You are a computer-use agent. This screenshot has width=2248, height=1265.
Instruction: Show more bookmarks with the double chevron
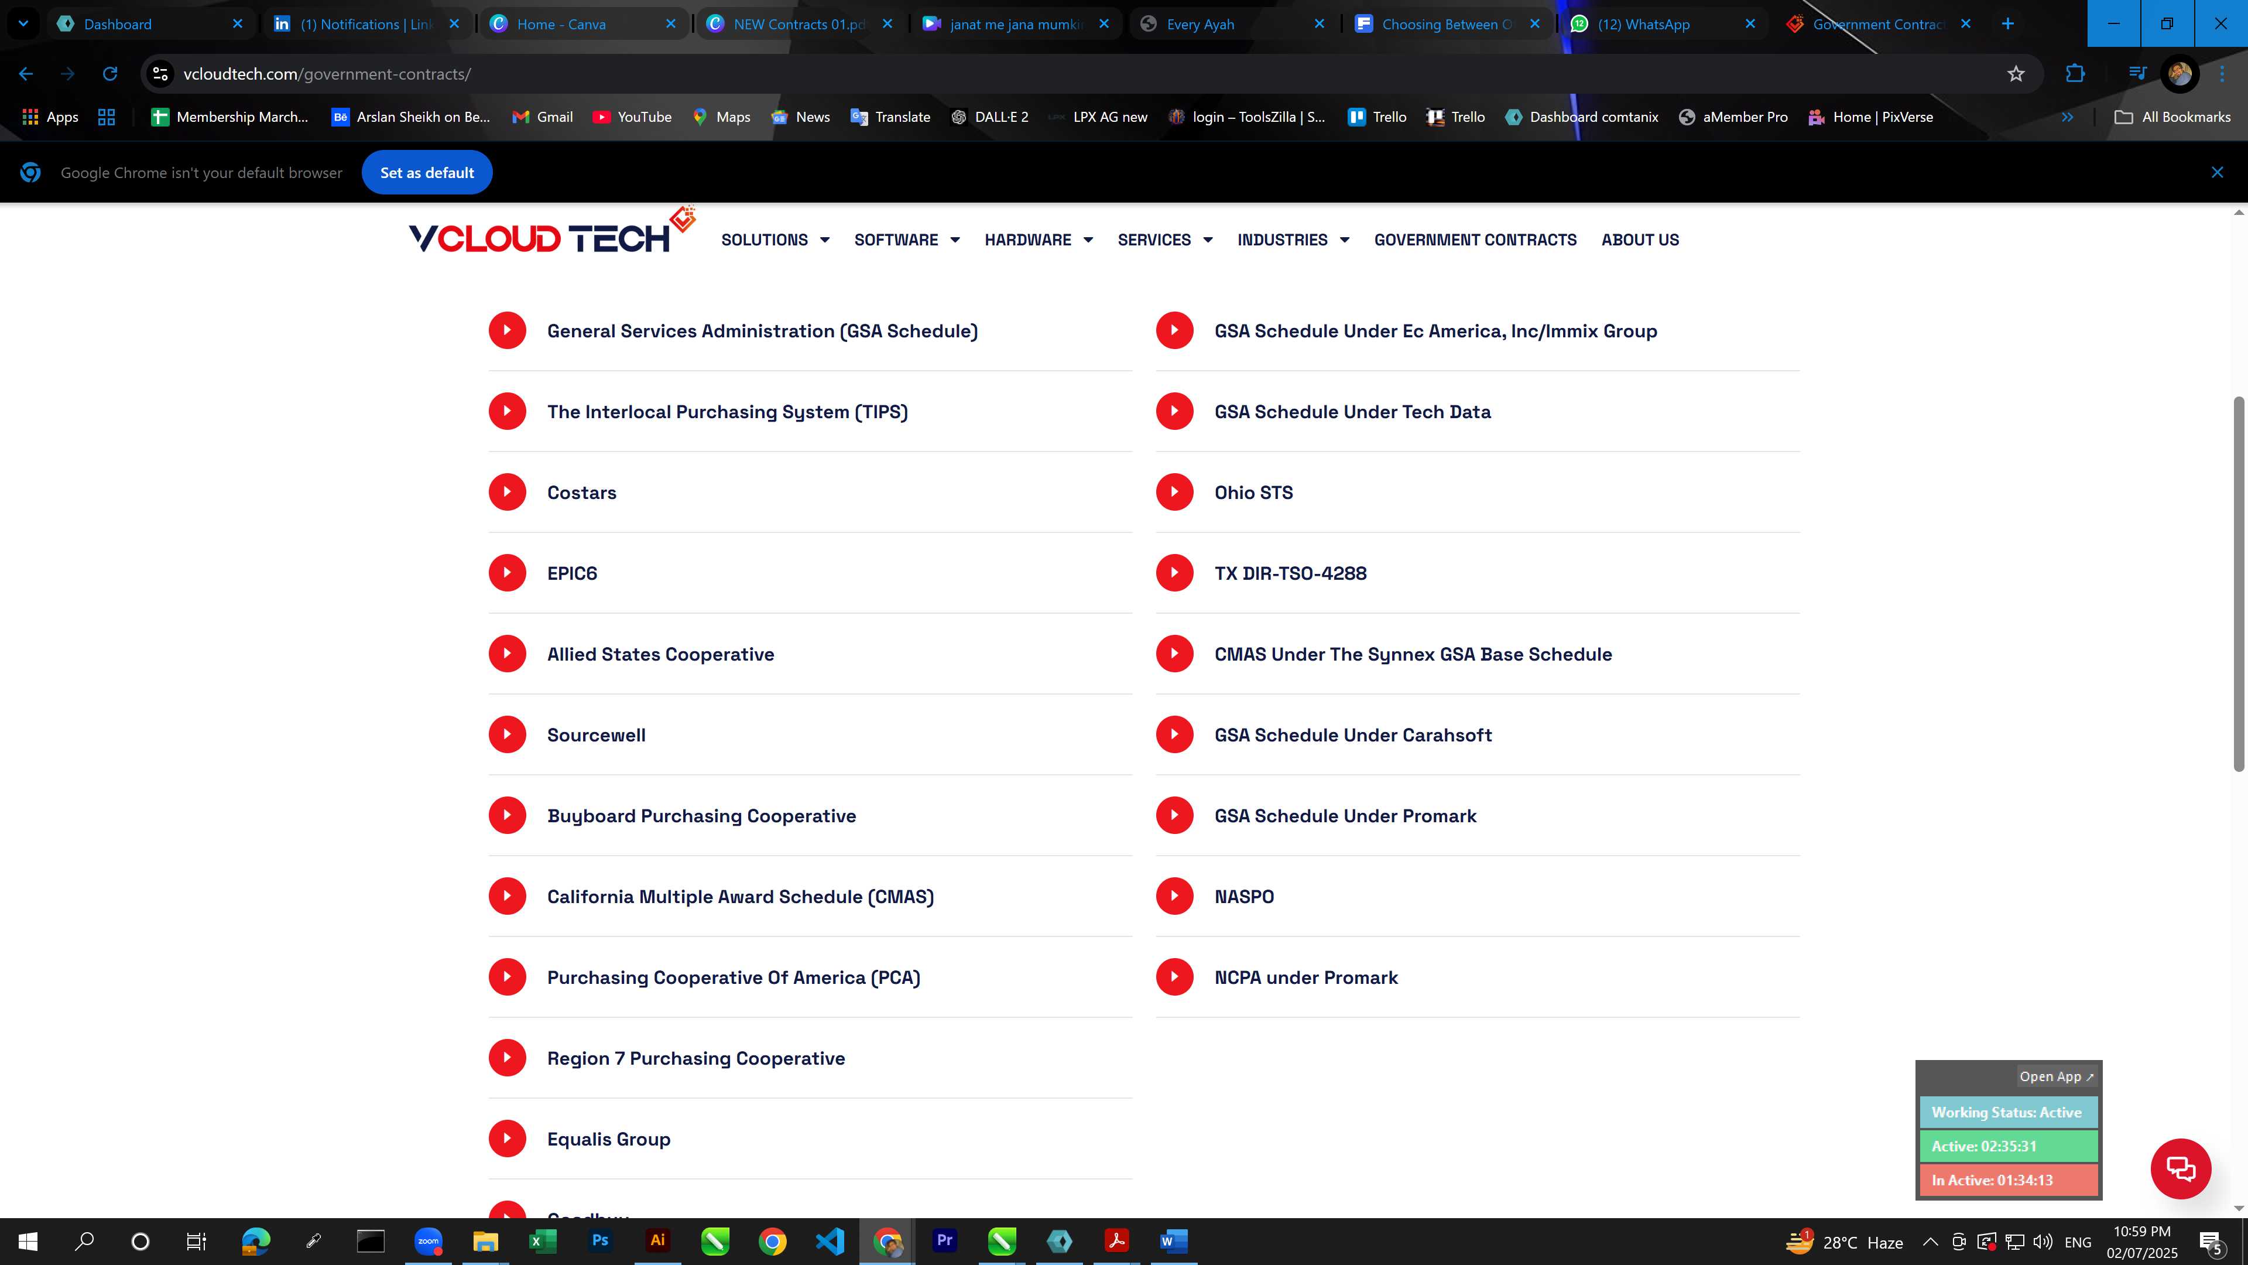2067,117
